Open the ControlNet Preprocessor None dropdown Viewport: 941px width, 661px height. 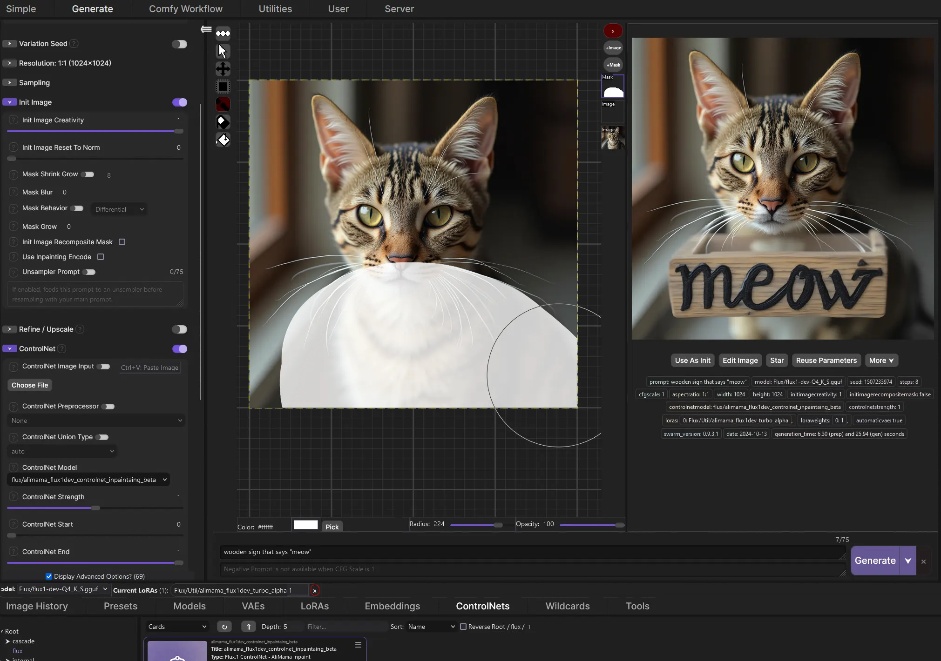tap(96, 421)
